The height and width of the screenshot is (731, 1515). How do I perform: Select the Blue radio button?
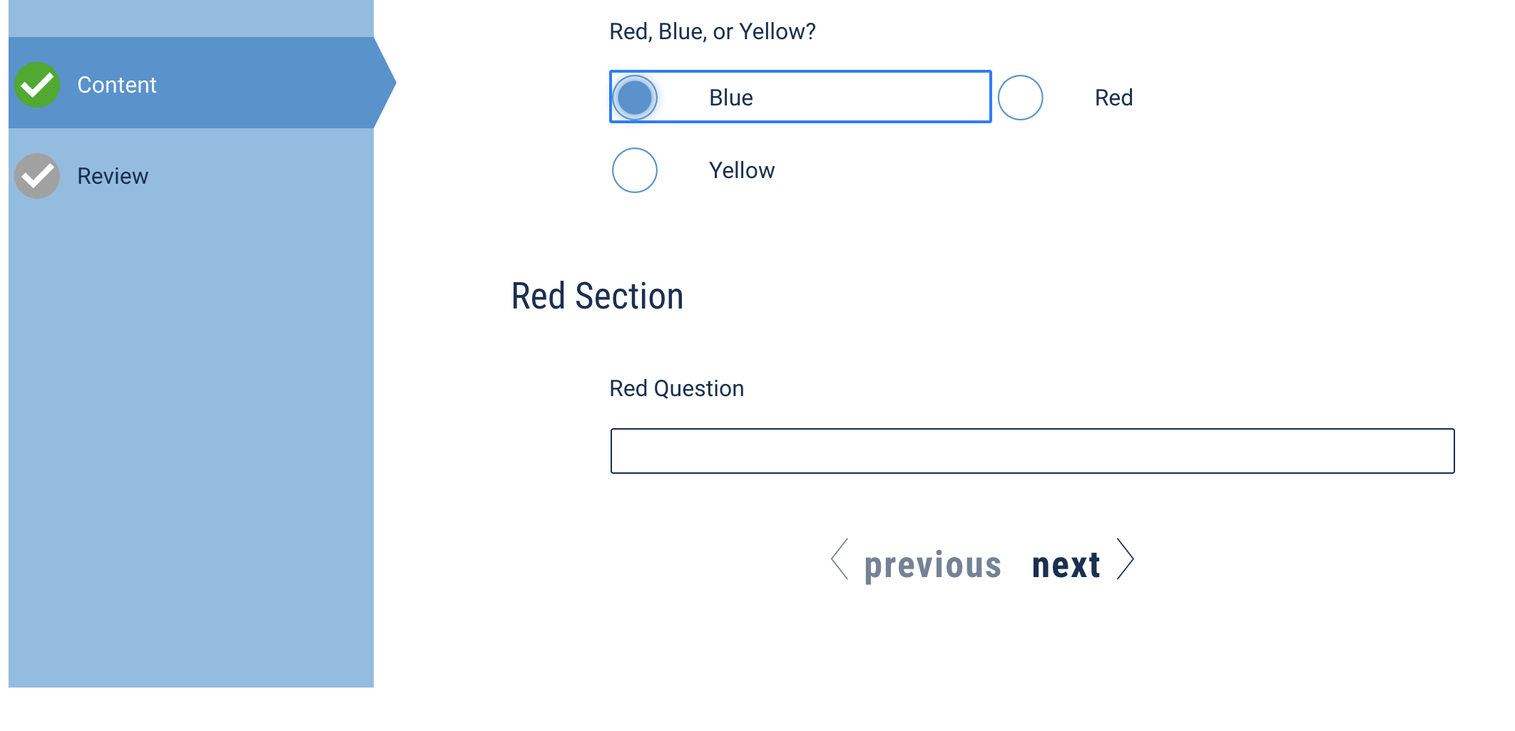(x=635, y=98)
